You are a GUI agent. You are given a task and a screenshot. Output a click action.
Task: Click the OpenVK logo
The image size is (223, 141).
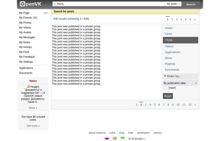click(x=31, y=4)
